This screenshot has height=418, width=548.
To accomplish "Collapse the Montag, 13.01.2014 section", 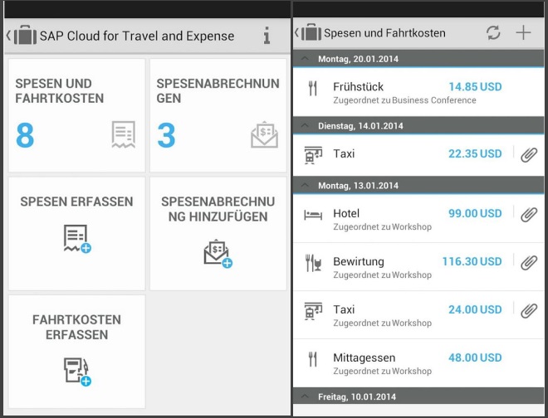I will [x=306, y=186].
